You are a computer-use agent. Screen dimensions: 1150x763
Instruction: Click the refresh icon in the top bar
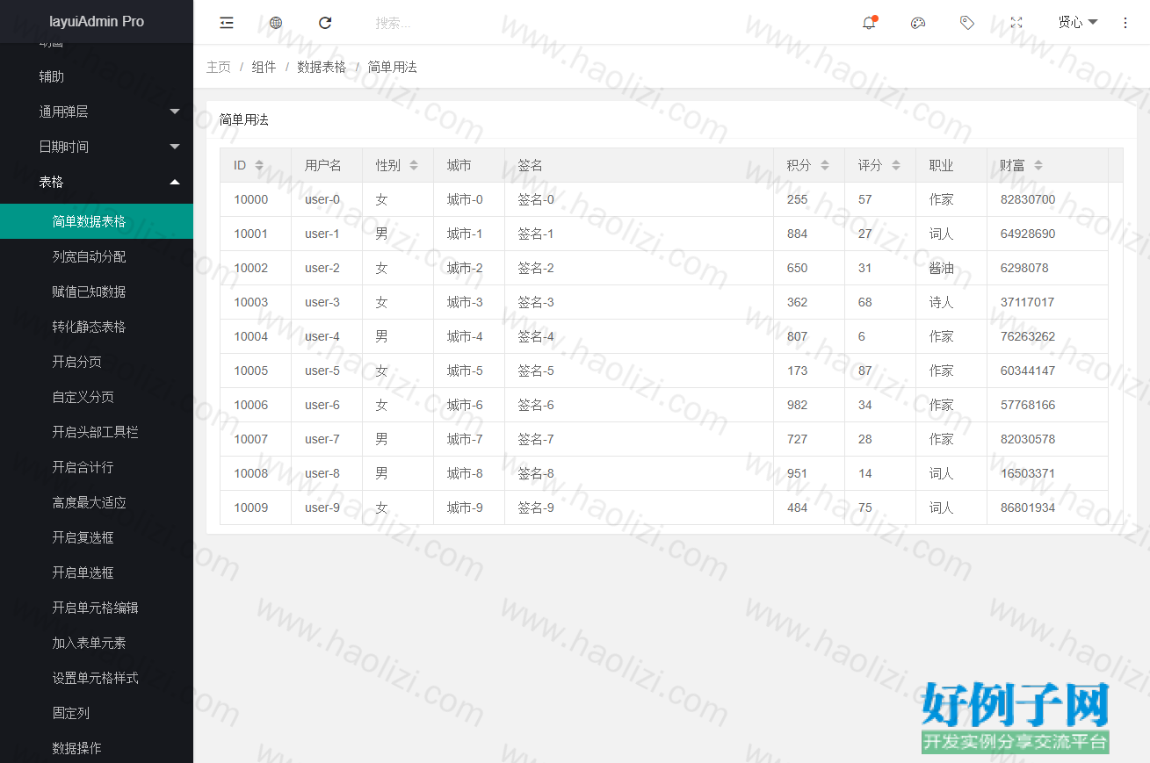pyautogui.click(x=325, y=23)
